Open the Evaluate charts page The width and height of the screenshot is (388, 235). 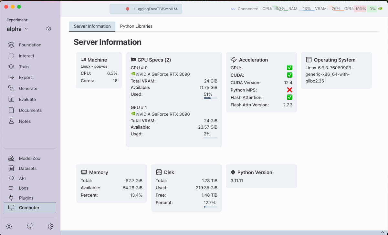click(27, 99)
